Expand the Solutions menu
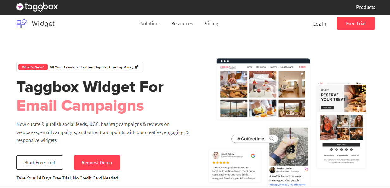Screen dimensions: 390x188 [x=151, y=24]
